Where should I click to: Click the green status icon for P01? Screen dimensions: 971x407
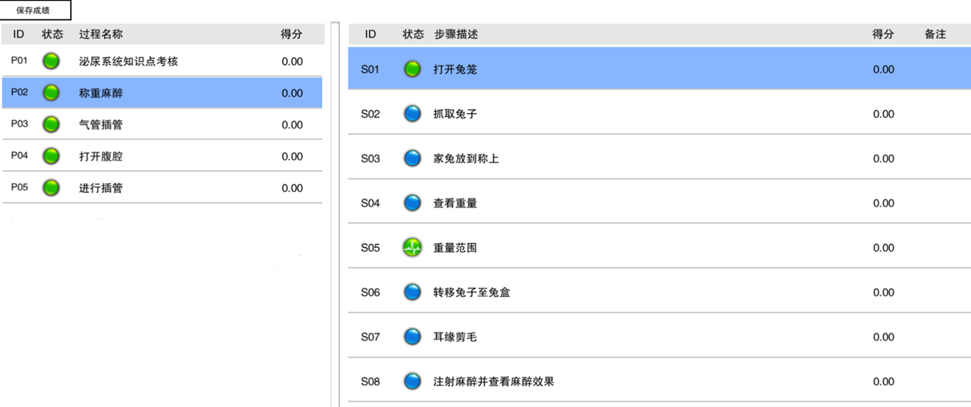51,62
